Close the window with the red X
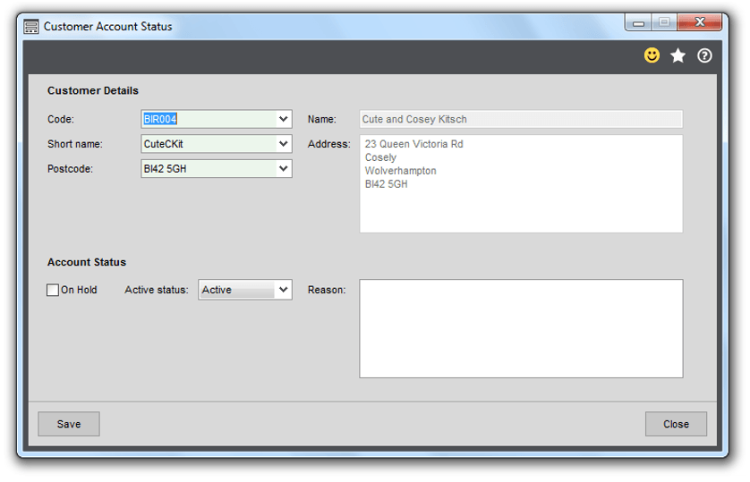 pos(700,22)
